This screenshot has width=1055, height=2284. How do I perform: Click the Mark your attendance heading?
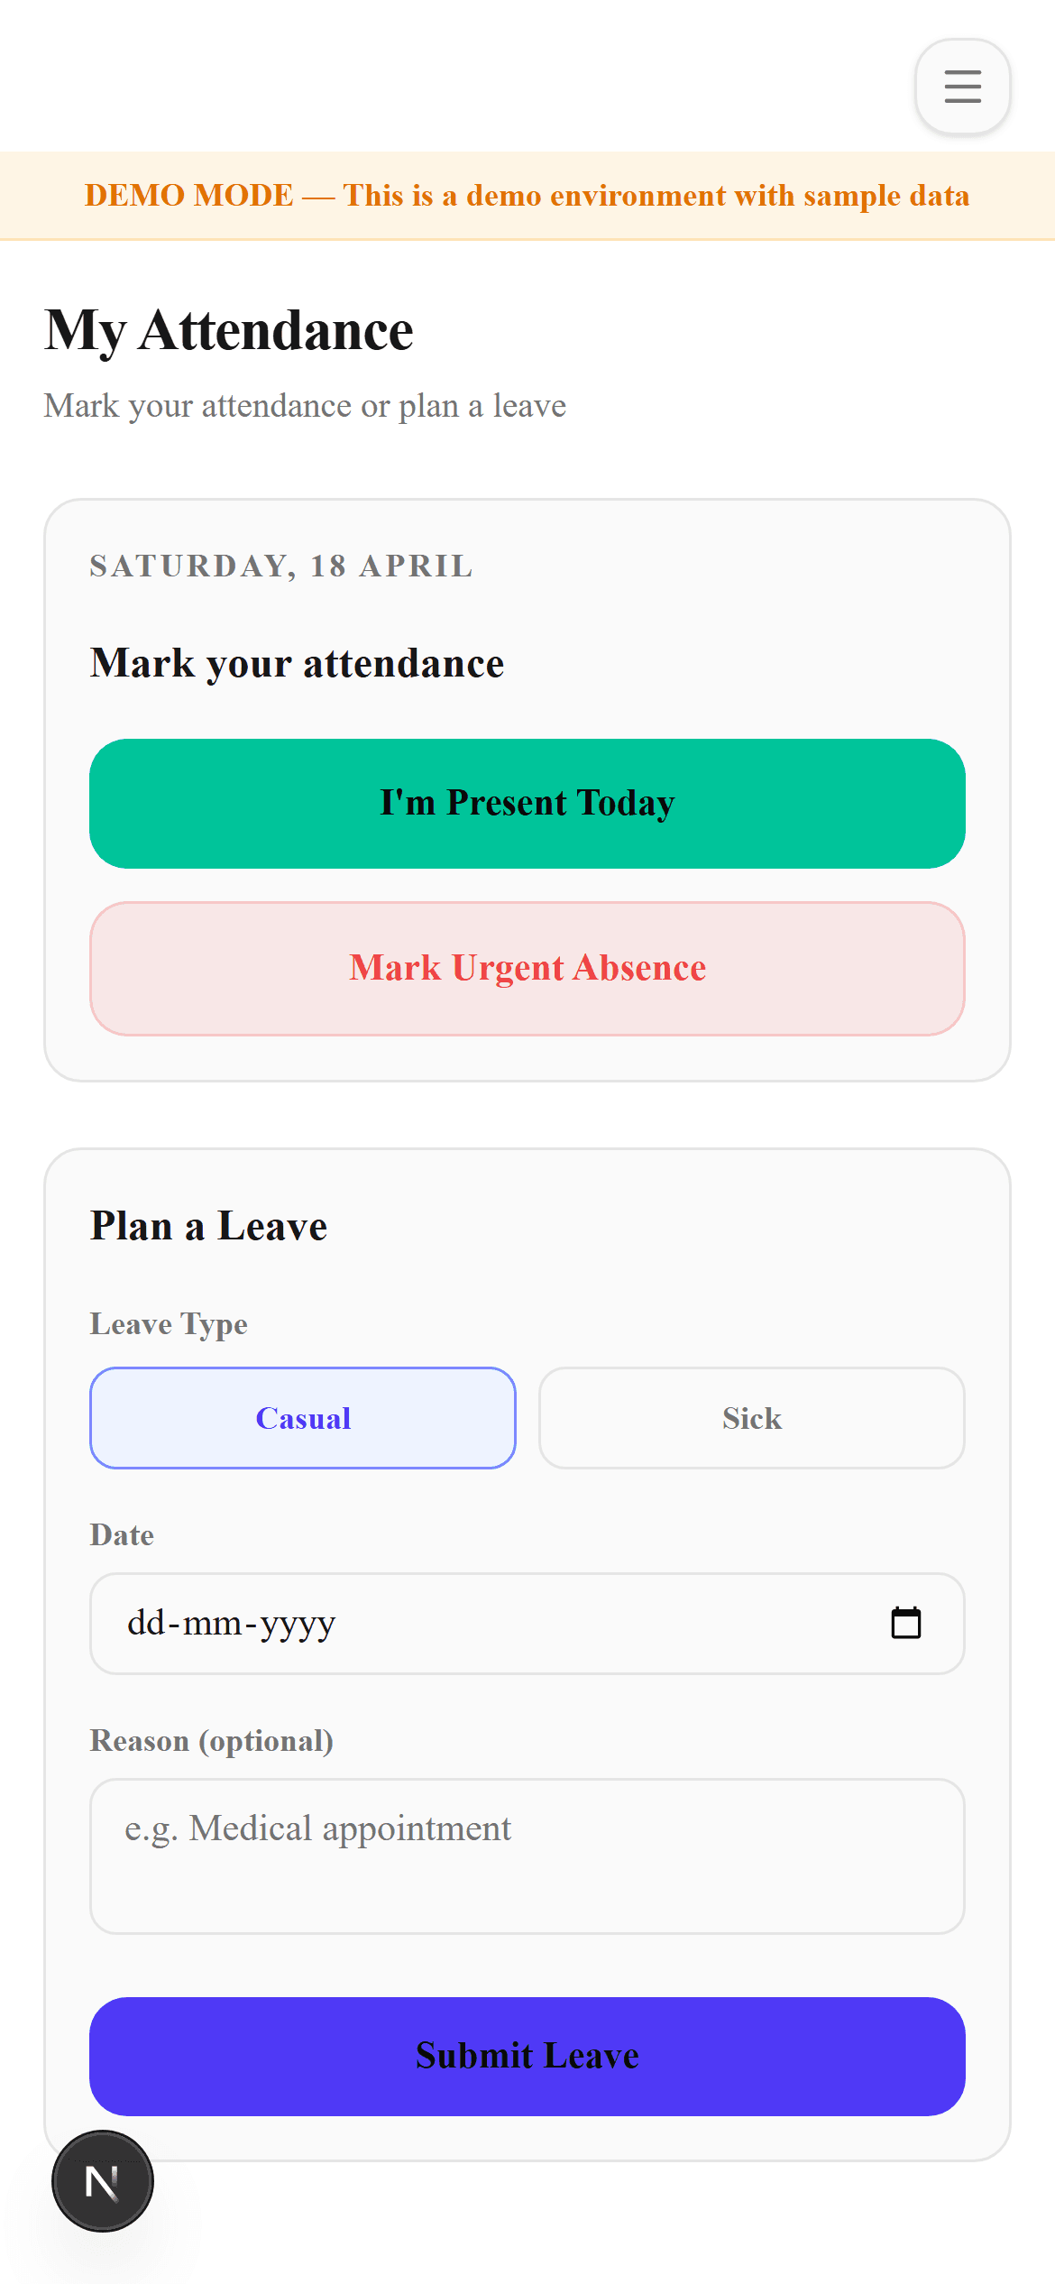point(297,662)
